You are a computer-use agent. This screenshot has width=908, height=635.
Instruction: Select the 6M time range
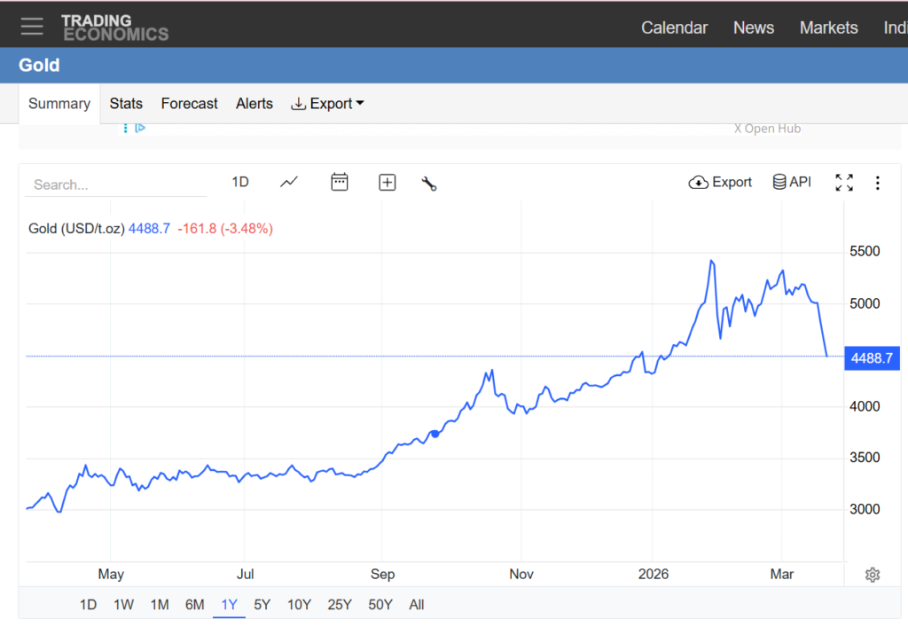click(195, 605)
